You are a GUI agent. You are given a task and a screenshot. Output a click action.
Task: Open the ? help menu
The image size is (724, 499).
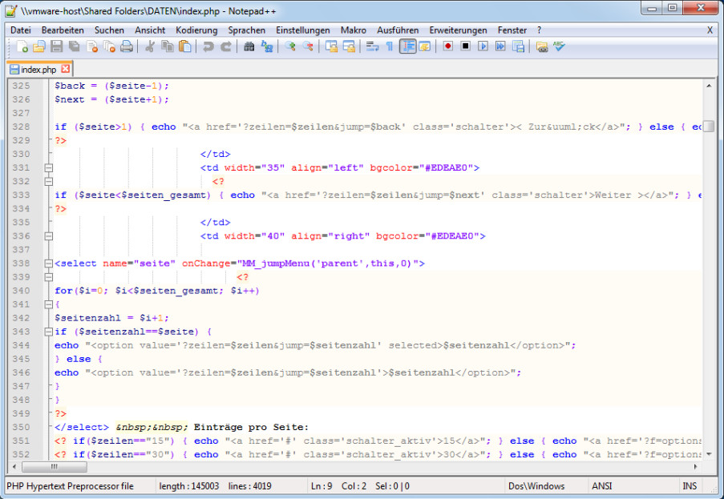pos(539,30)
